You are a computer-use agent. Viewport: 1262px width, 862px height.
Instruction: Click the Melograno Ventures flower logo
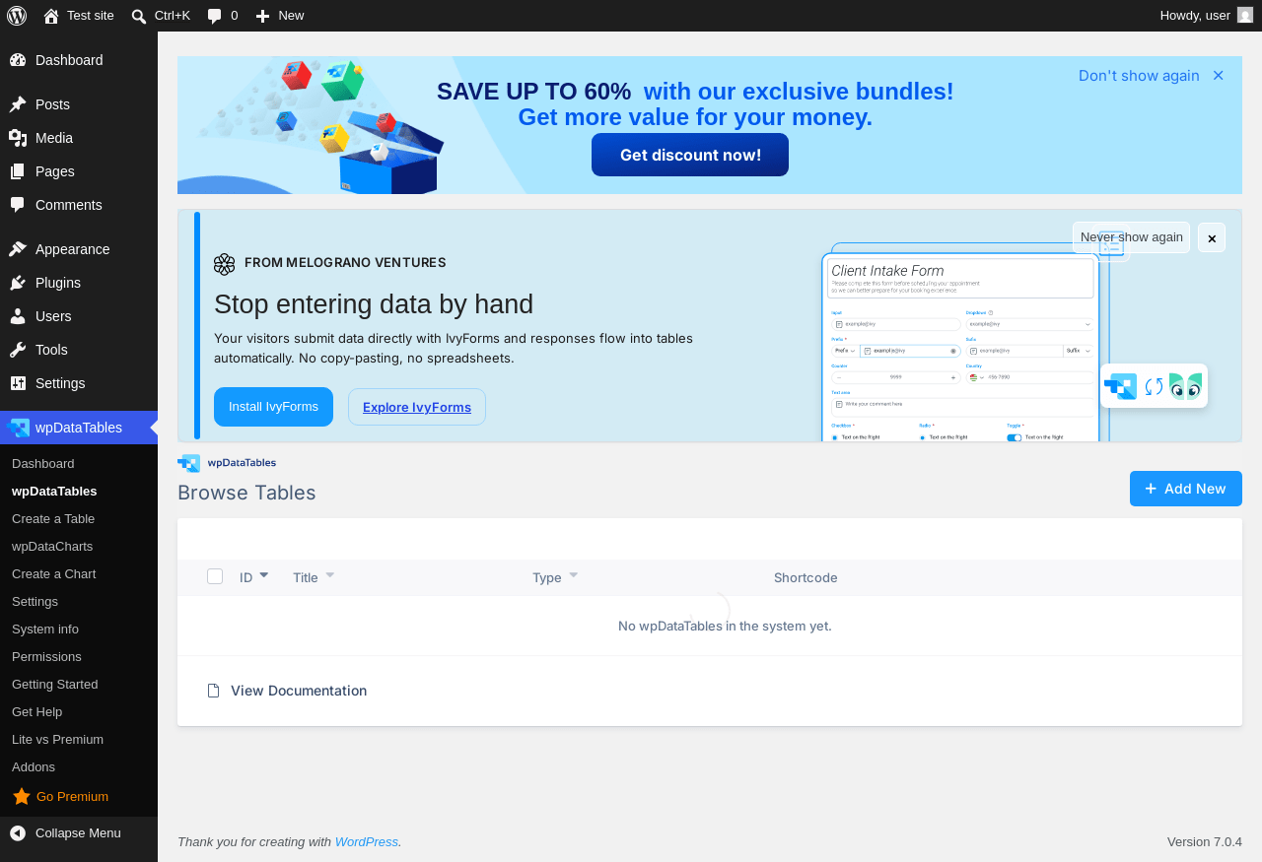point(225,264)
